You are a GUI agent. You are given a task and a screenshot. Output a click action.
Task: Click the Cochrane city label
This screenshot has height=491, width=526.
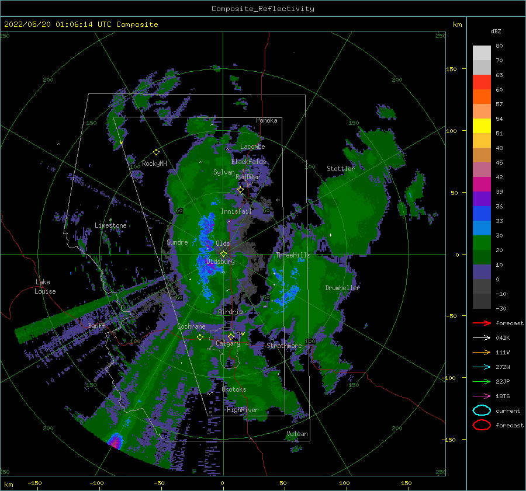(191, 326)
